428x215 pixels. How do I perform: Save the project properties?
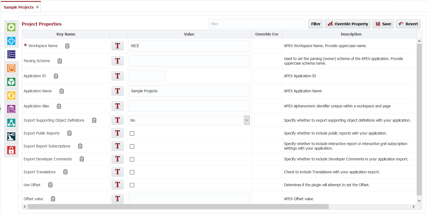click(383, 24)
